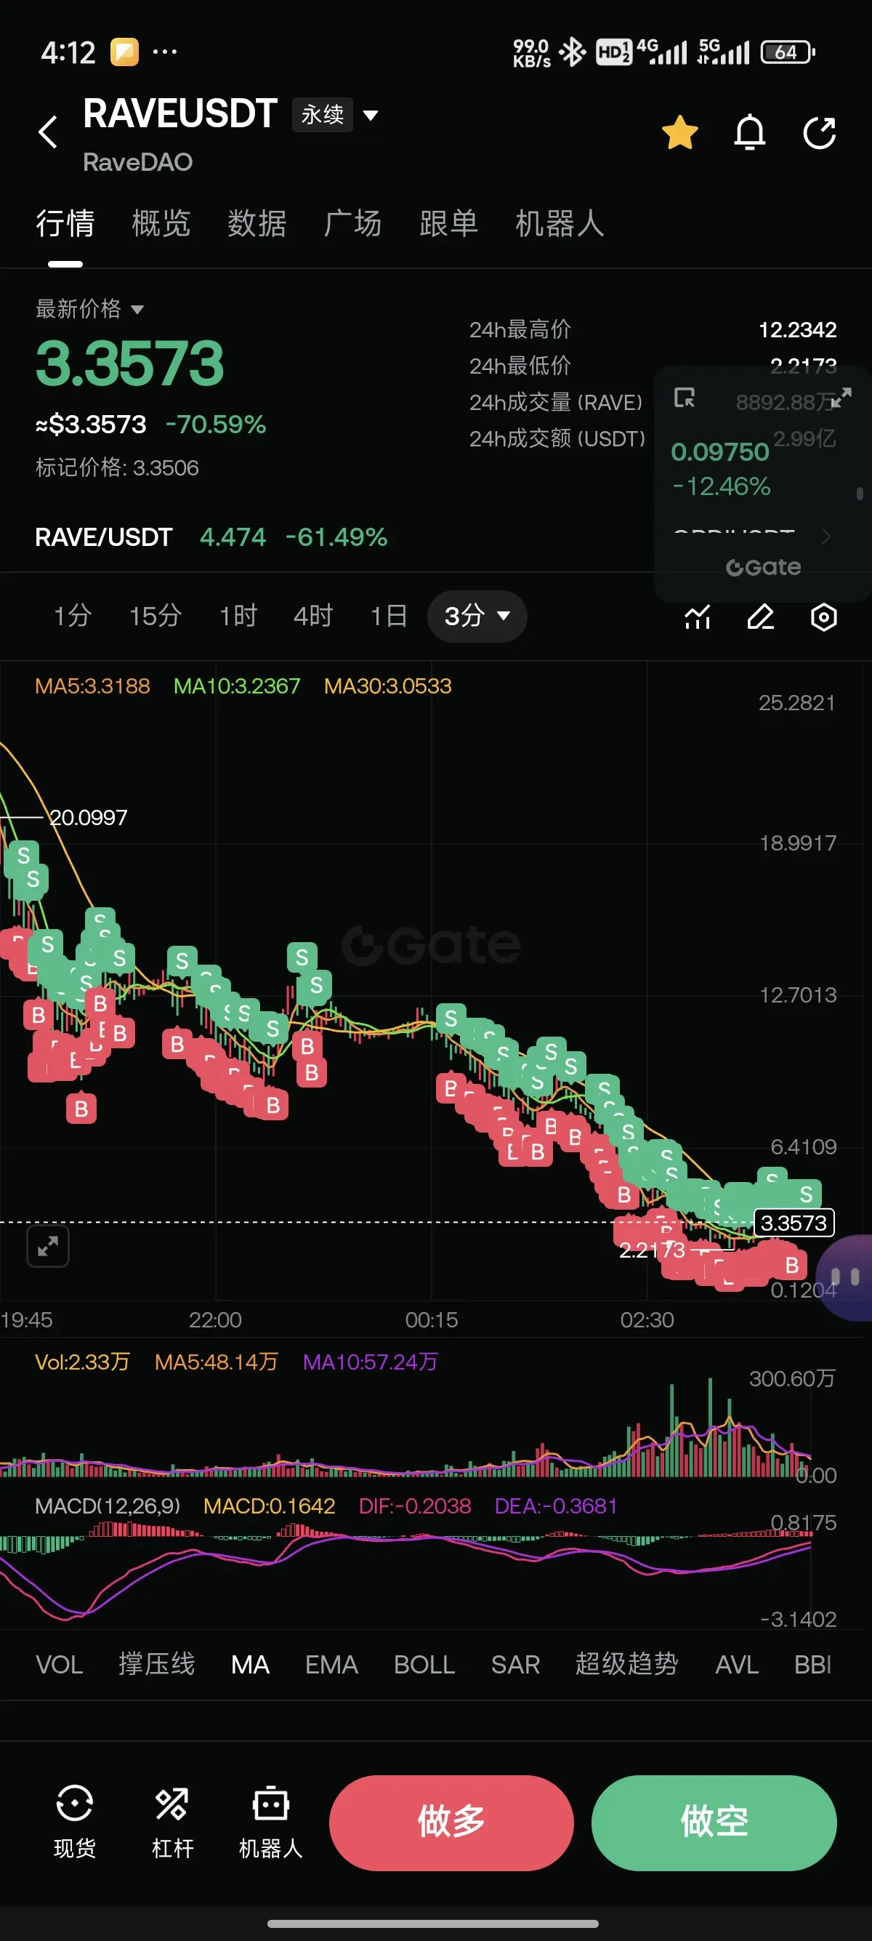
Task: Open the drawing pencil tool icon
Action: pos(761,617)
